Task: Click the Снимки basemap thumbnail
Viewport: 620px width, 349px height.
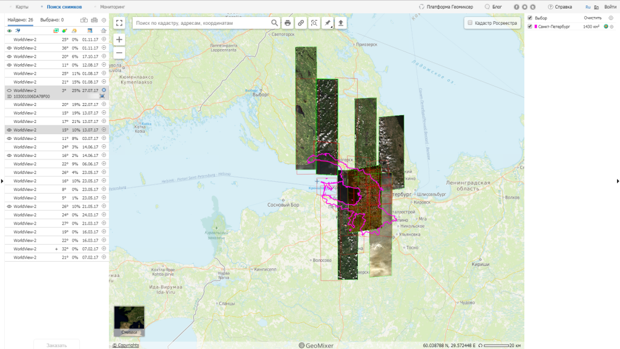Action: (129, 321)
